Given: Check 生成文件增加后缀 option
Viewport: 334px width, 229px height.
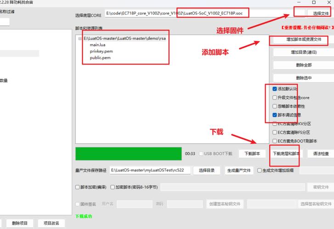Looking at the screenshot, I should coord(260,170).
